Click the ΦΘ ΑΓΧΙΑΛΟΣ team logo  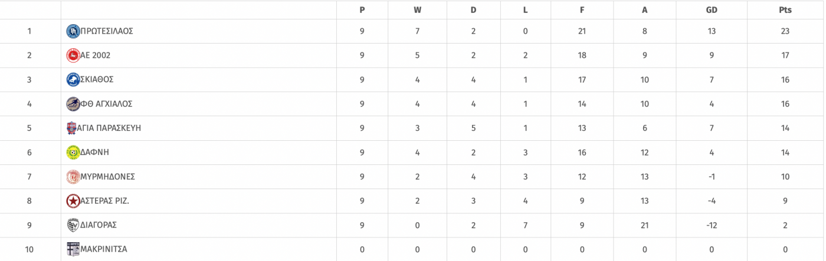(x=73, y=104)
